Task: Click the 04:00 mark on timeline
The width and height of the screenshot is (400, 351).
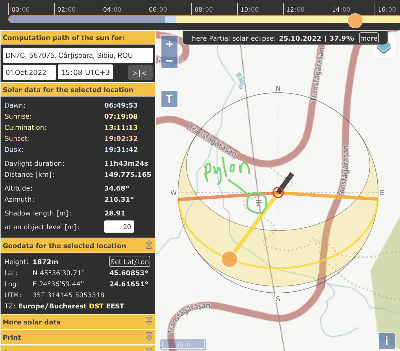Action: 112,10
